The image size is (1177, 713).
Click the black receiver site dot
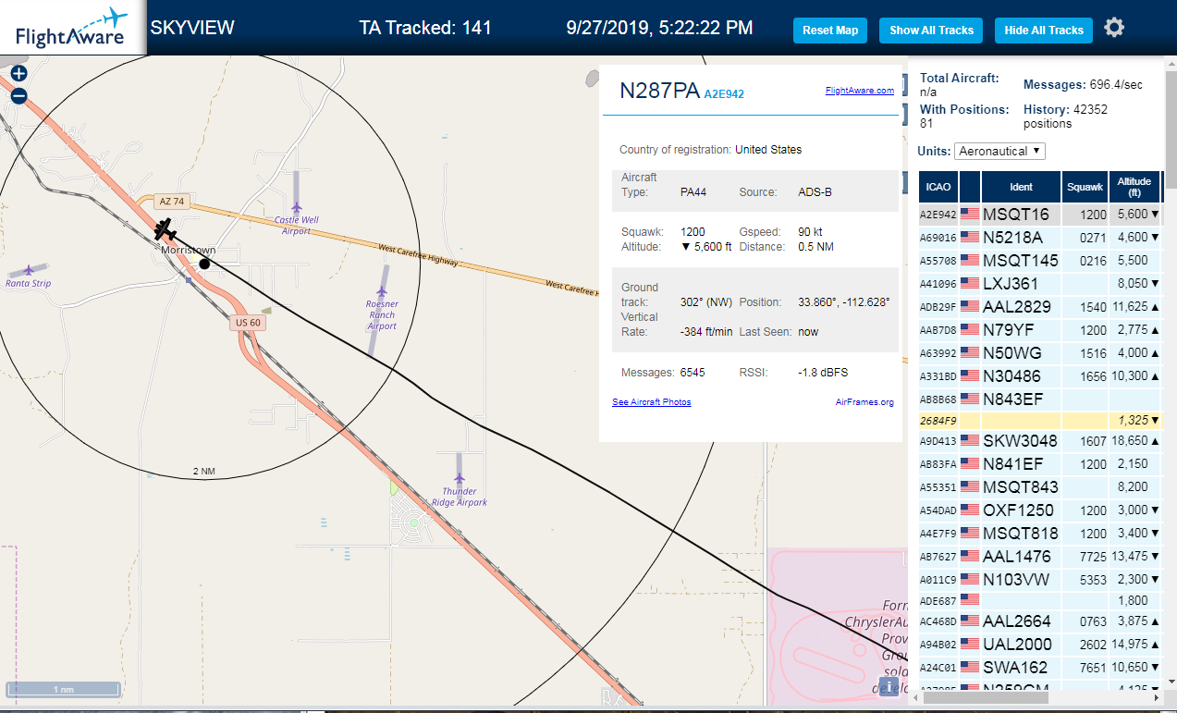click(x=204, y=264)
